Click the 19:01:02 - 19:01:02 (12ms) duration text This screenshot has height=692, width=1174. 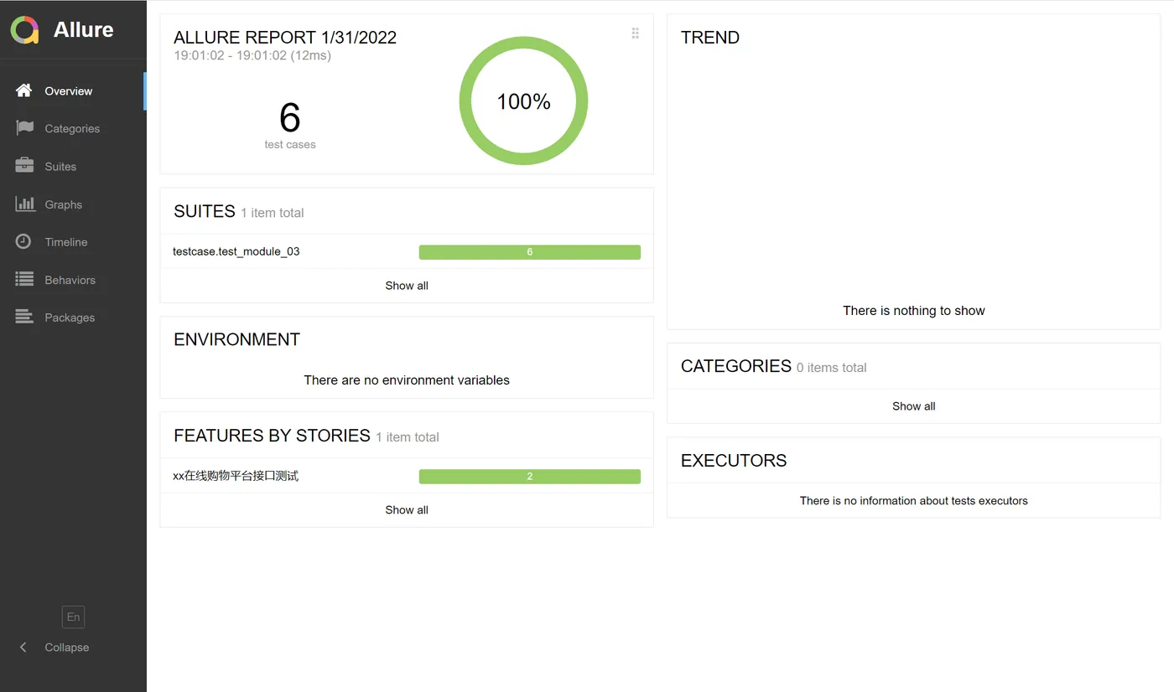[x=252, y=55]
